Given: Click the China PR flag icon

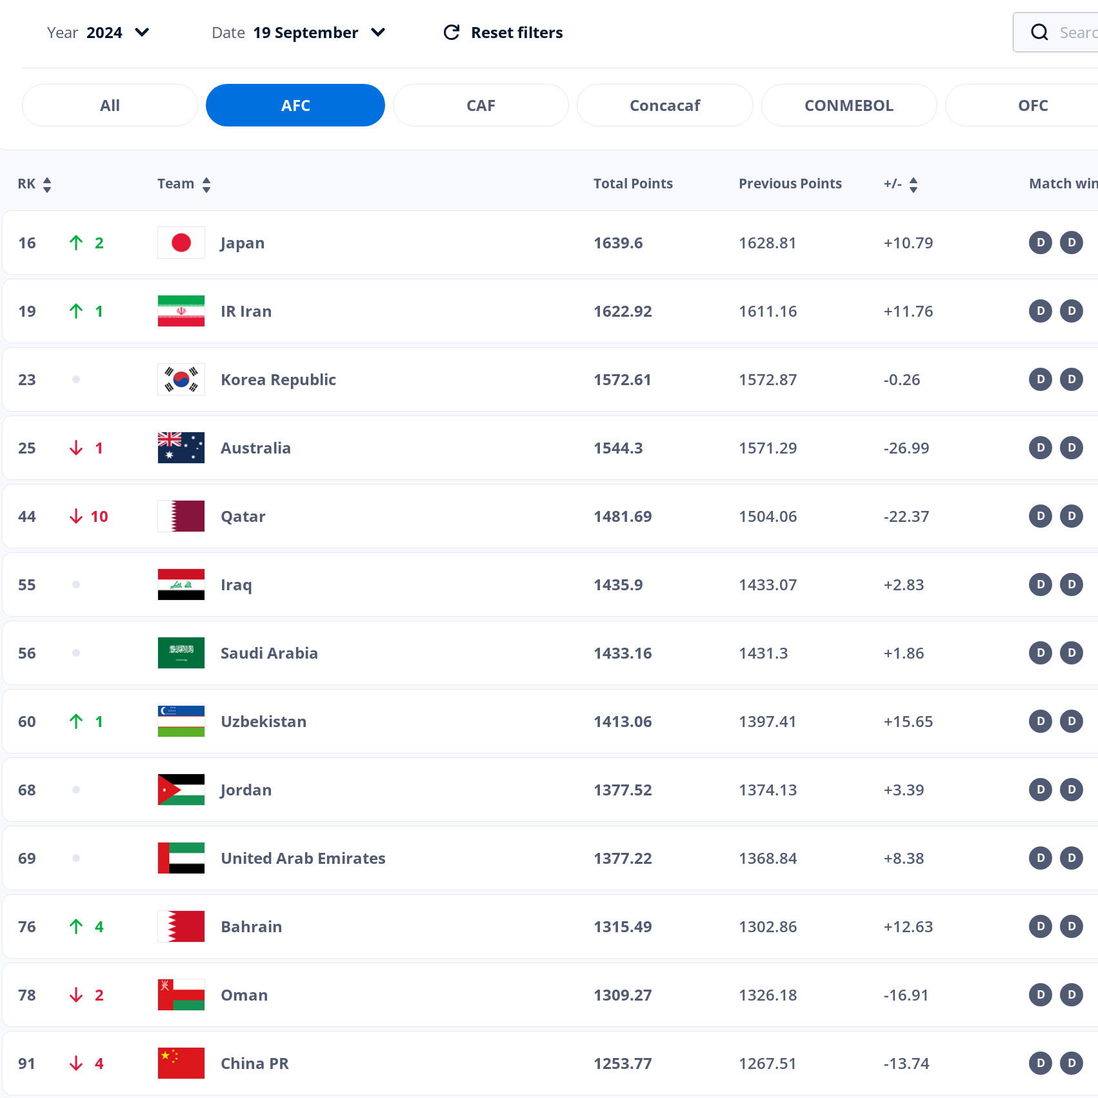Looking at the screenshot, I should (x=181, y=1063).
